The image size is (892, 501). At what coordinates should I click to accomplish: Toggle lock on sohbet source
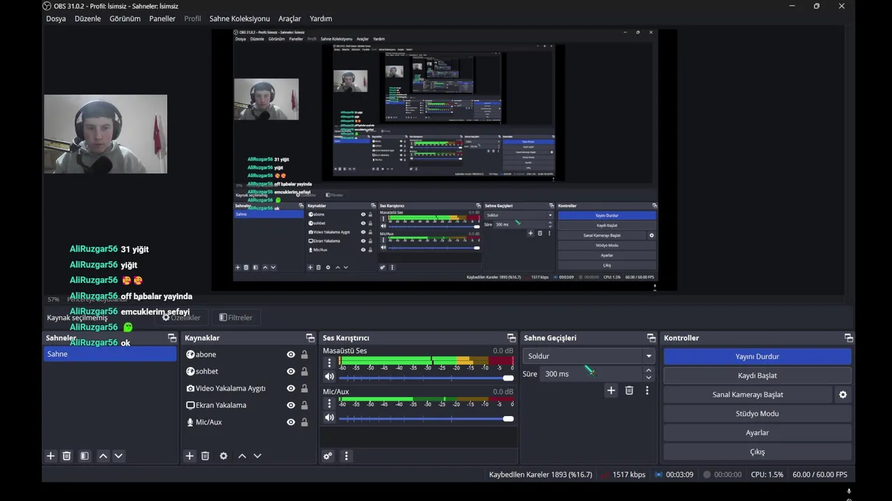305,372
